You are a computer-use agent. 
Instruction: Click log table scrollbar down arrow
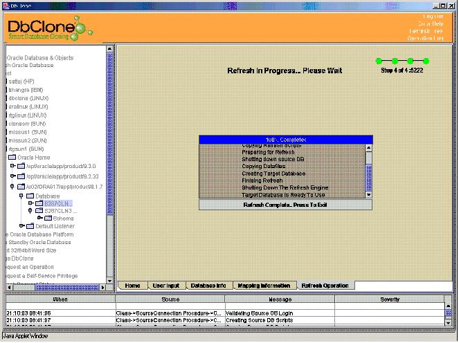(448, 322)
